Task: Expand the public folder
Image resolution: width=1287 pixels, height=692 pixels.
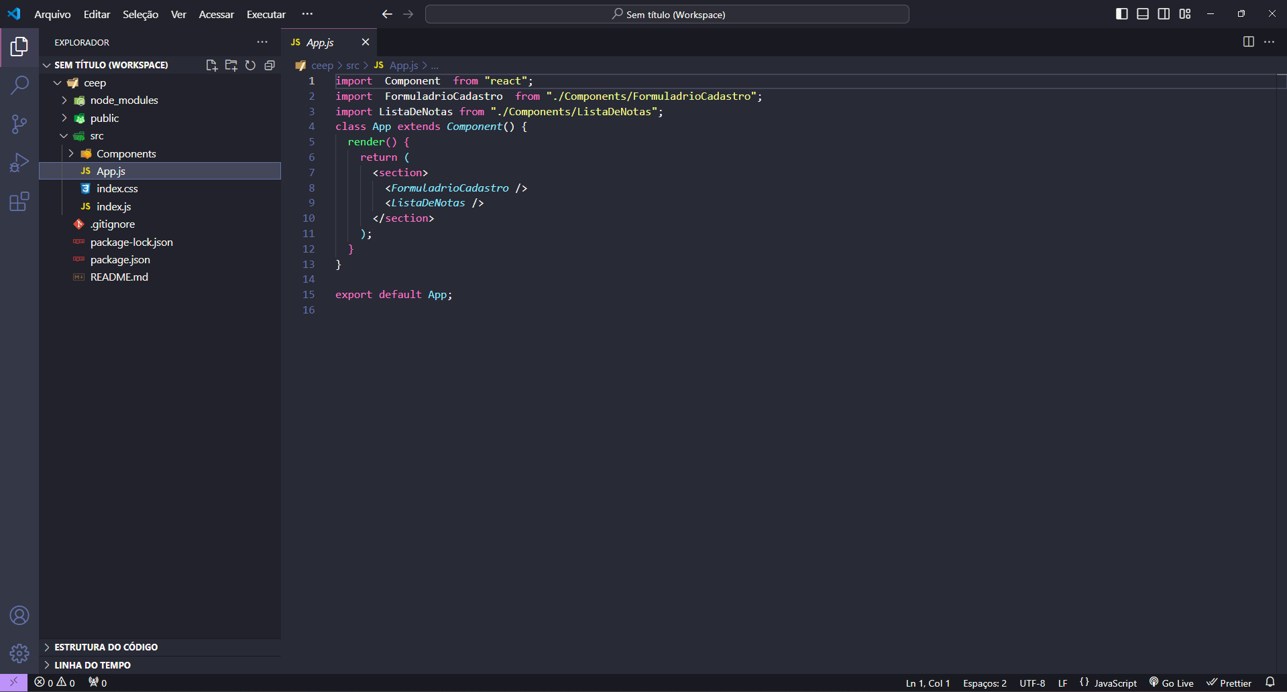Action: [x=64, y=118]
